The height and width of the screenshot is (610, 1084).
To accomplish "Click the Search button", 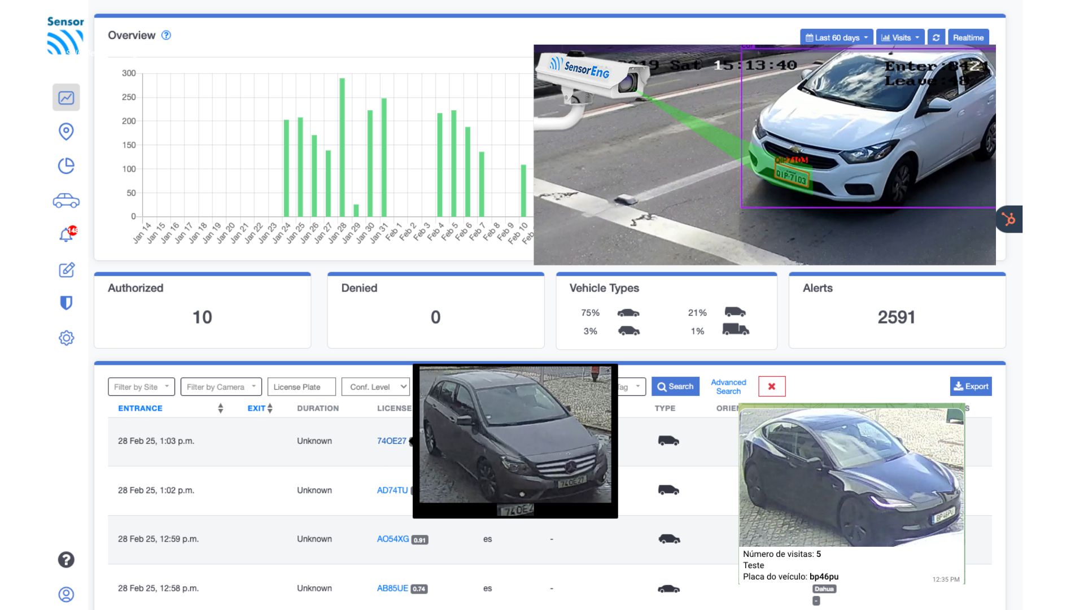I will [x=675, y=386].
